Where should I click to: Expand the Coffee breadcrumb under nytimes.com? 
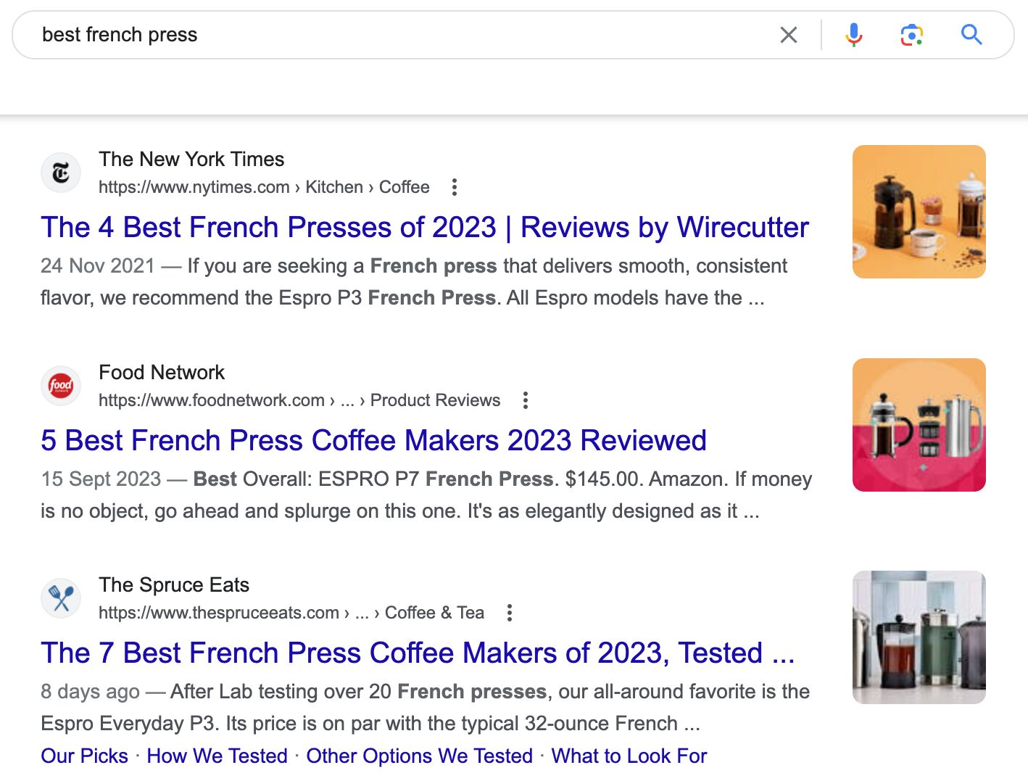404,186
